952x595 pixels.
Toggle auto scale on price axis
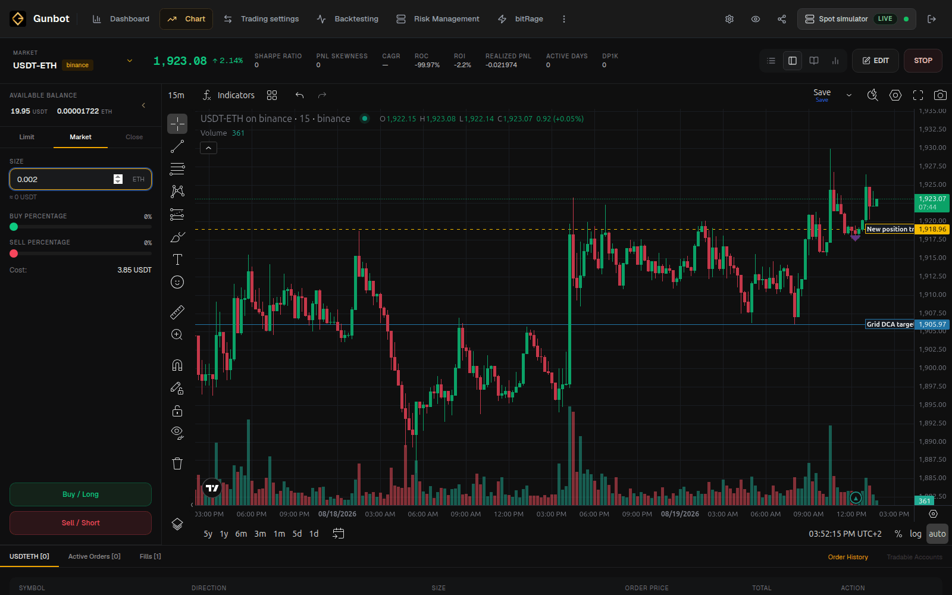point(937,534)
